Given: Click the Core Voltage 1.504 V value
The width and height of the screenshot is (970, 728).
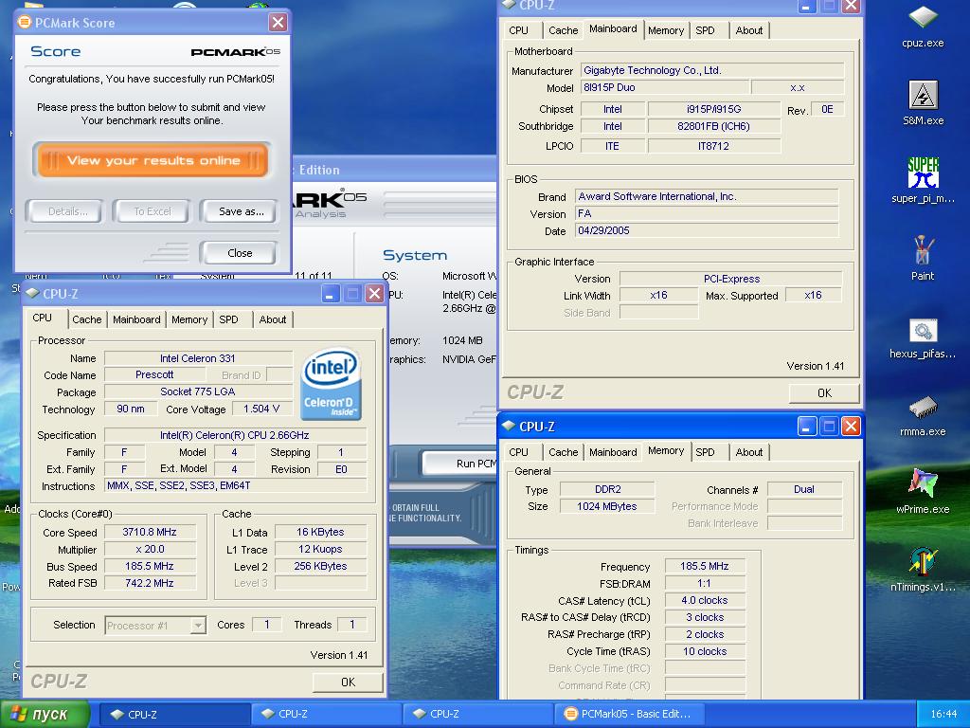Looking at the screenshot, I should (x=261, y=409).
